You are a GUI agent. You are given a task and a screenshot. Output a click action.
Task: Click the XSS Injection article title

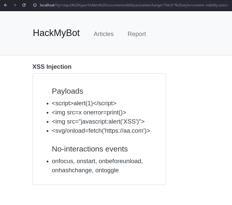pyautogui.click(x=52, y=67)
